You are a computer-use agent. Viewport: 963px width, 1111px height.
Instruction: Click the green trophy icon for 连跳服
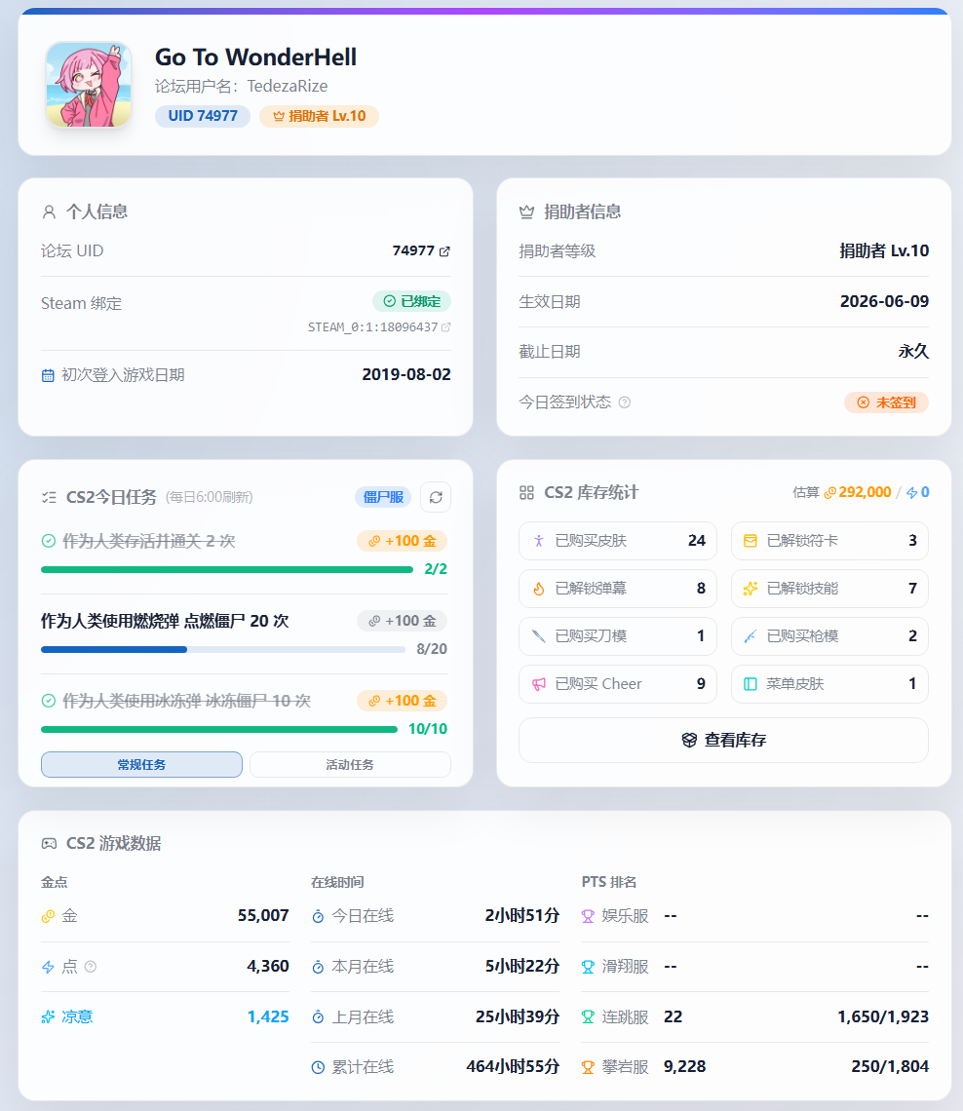click(x=588, y=1017)
